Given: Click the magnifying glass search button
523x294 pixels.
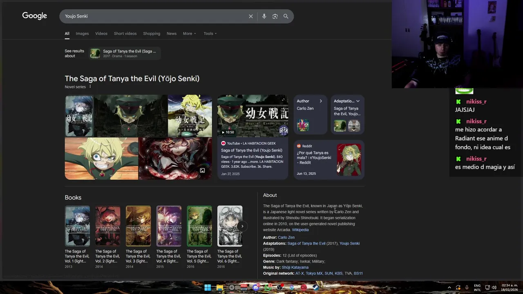Looking at the screenshot, I should [x=286, y=16].
